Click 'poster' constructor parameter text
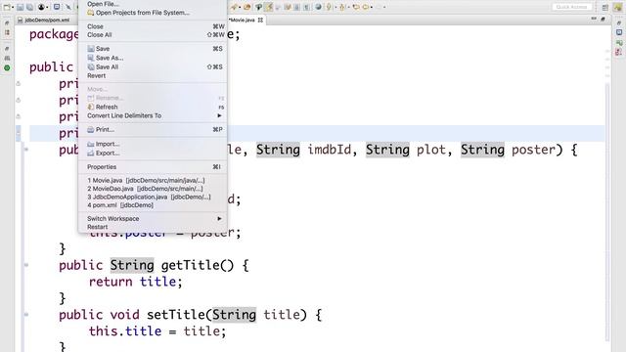This screenshot has width=626, height=352. pyautogui.click(x=533, y=150)
